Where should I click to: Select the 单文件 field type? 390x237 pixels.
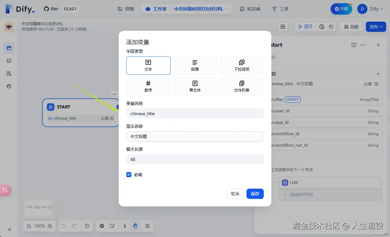195,87
